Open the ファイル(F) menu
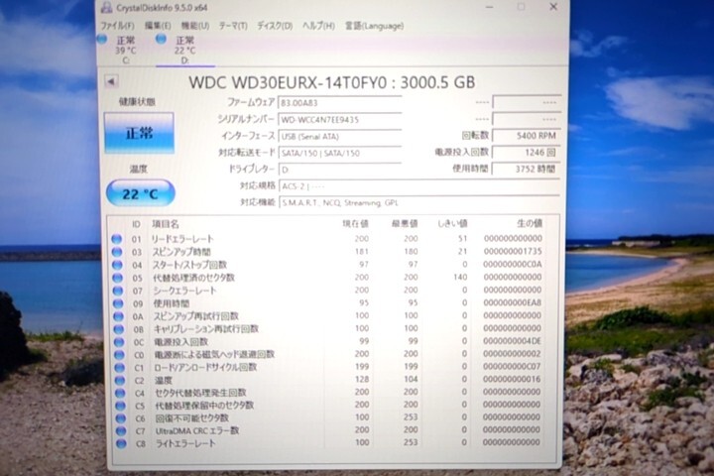 tap(117, 26)
